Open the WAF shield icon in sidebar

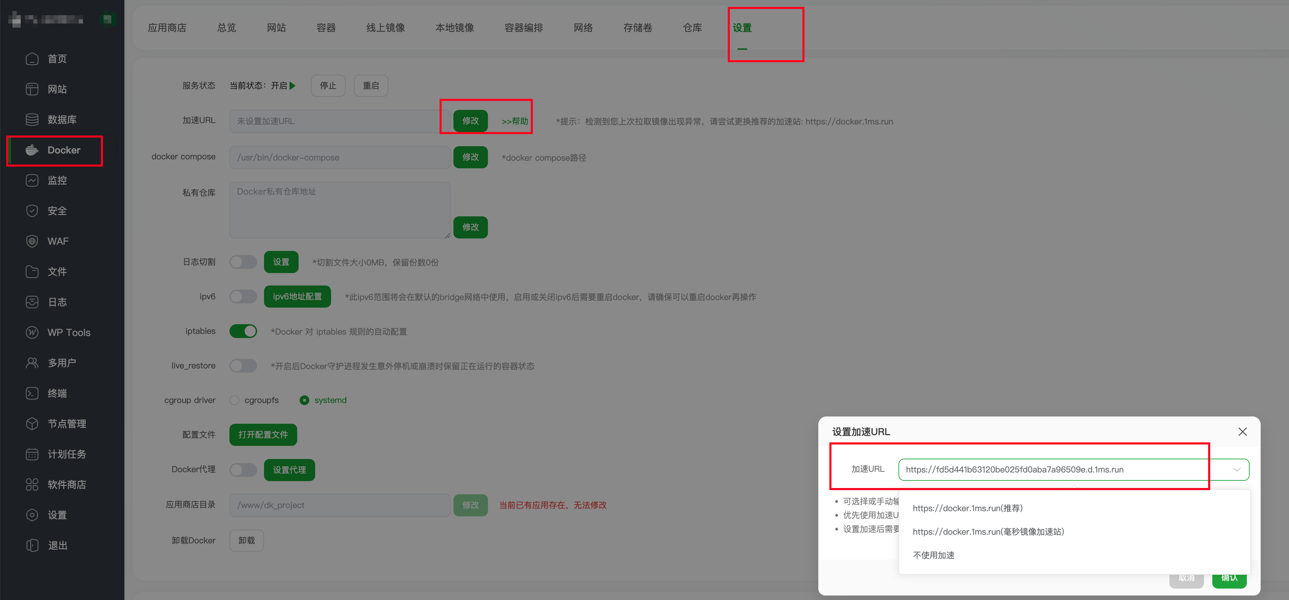tap(32, 241)
